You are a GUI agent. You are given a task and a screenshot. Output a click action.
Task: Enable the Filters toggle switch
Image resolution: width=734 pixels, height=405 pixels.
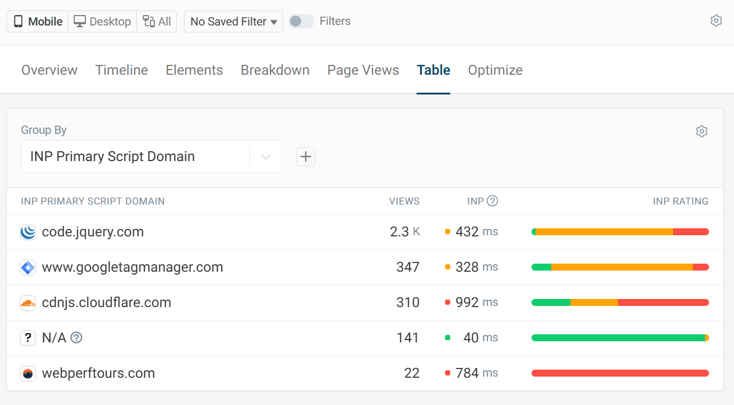coord(301,20)
